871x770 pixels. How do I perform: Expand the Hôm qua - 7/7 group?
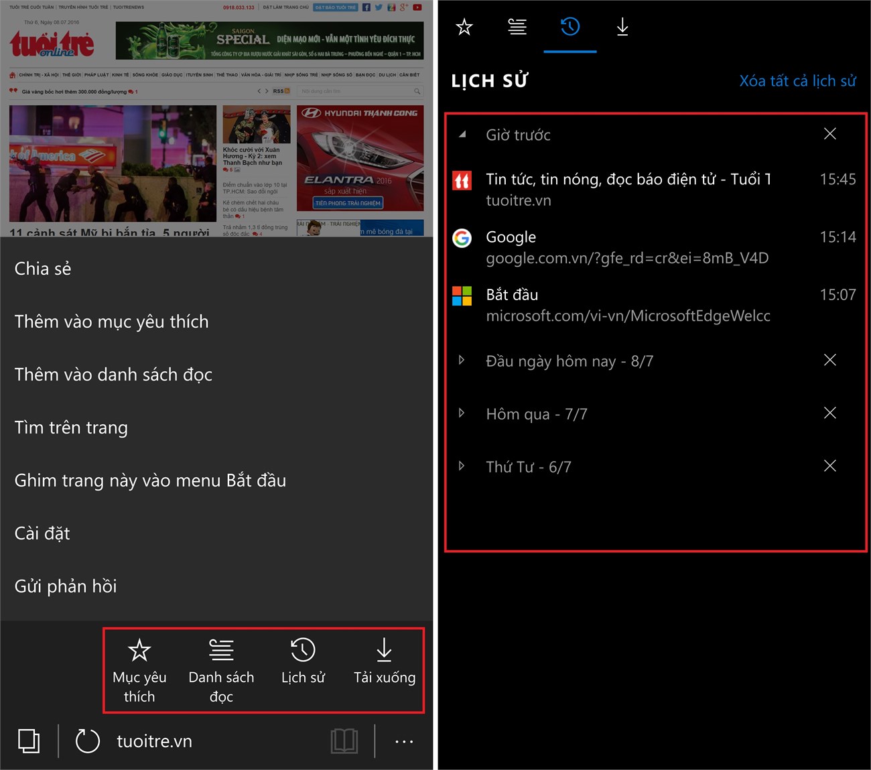pos(462,413)
